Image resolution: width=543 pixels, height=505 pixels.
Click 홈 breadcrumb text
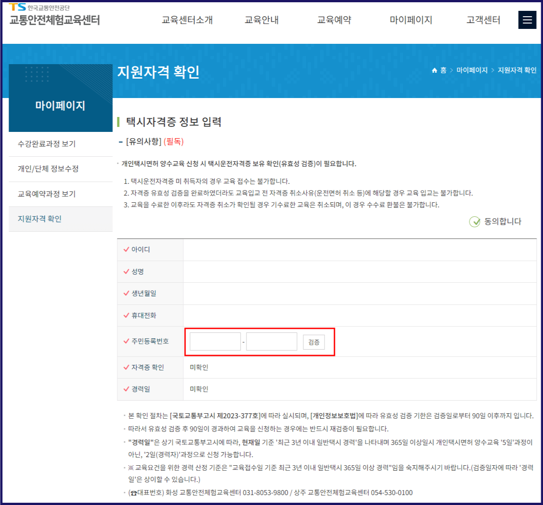443,70
